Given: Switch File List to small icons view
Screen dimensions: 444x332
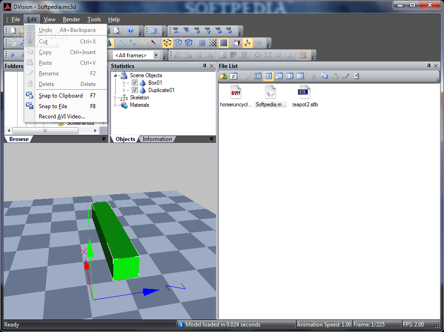Looking at the screenshot, I should point(279,76).
